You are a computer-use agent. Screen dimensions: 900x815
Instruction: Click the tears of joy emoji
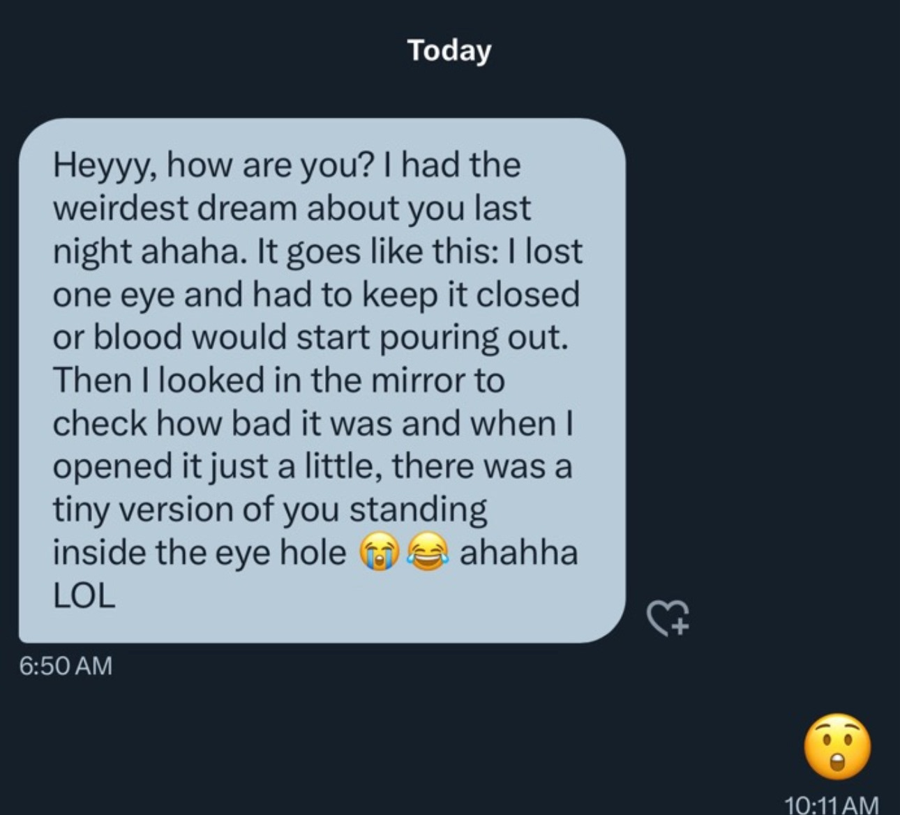click(428, 554)
